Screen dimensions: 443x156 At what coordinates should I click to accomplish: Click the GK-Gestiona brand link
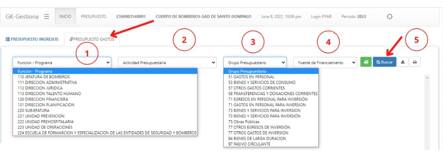(x=22, y=16)
